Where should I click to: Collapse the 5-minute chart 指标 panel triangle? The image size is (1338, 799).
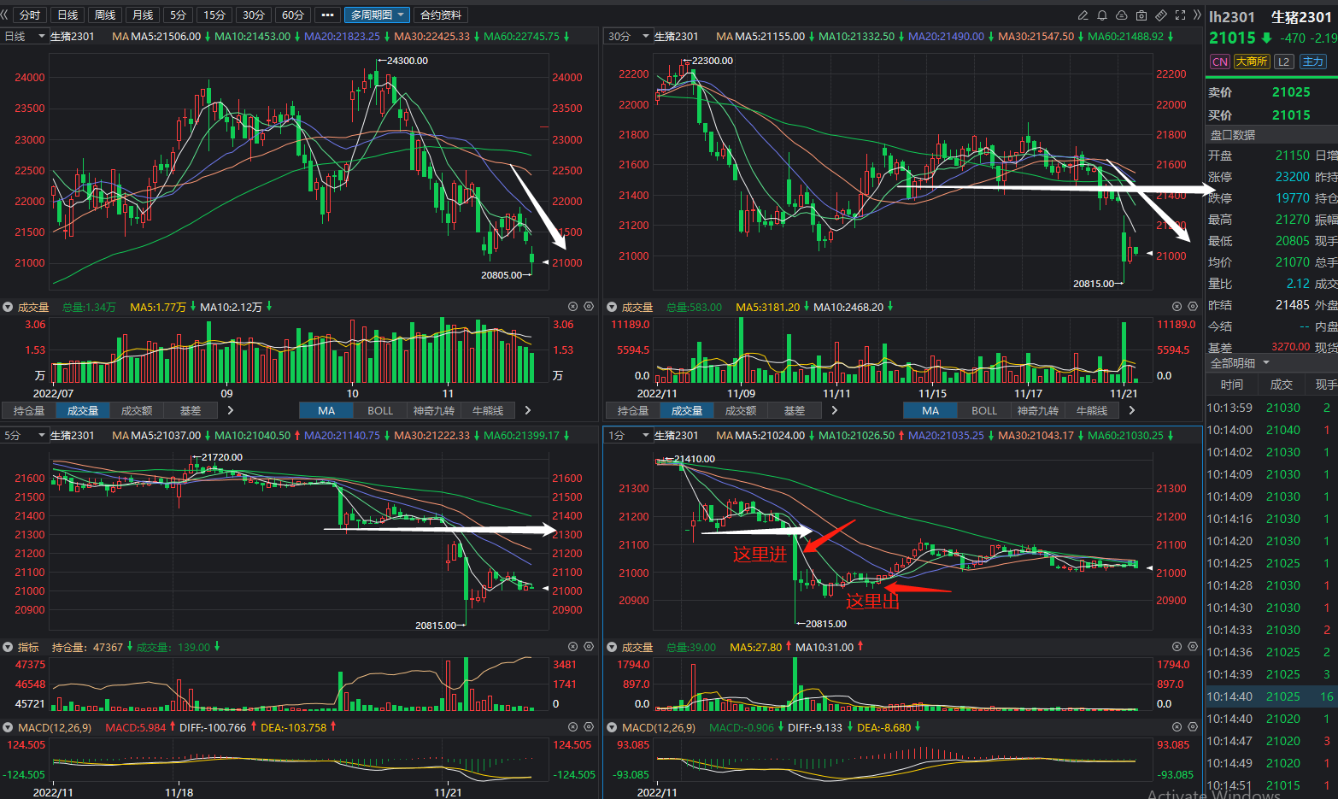(x=8, y=648)
